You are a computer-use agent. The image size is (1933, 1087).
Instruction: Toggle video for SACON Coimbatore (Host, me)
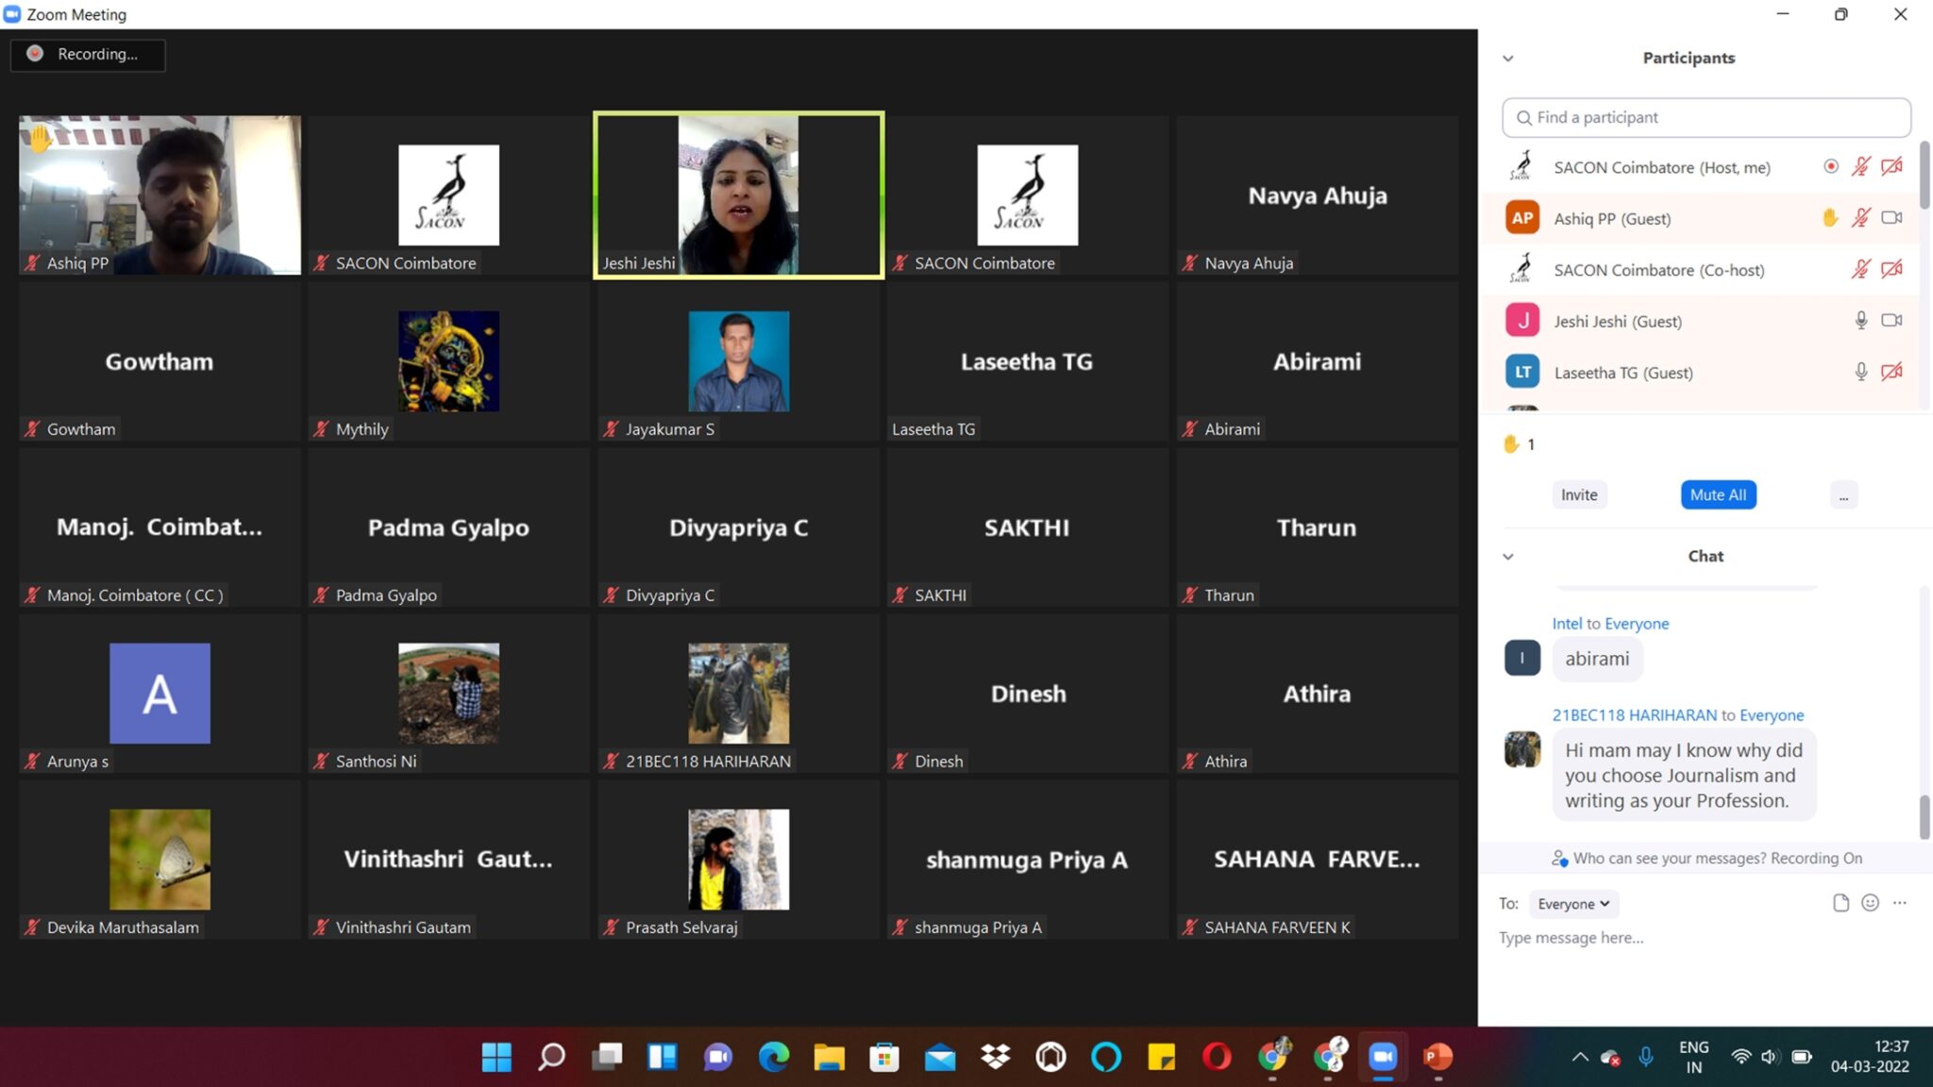tap(1891, 167)
